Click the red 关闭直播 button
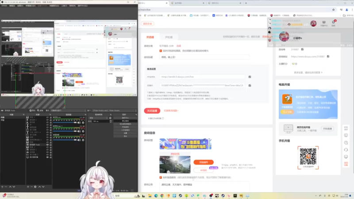The image size is (354, 199). [x=152, y=111]
